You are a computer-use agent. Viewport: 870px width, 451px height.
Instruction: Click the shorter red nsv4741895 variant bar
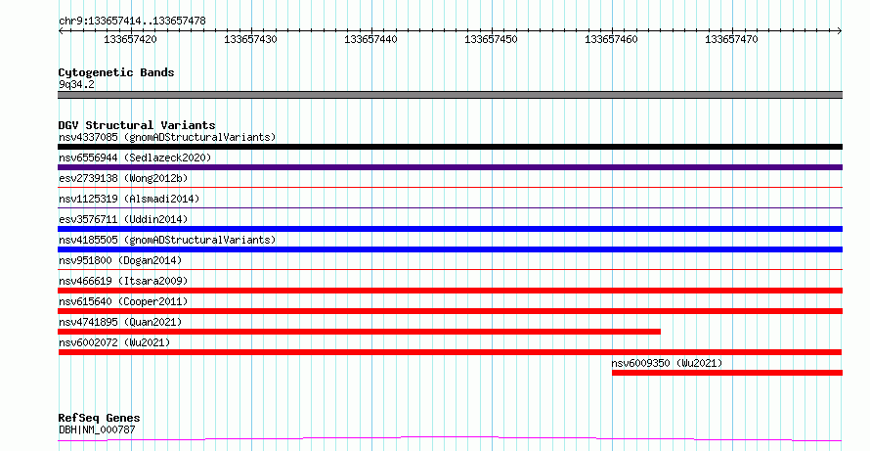[359, 332]
